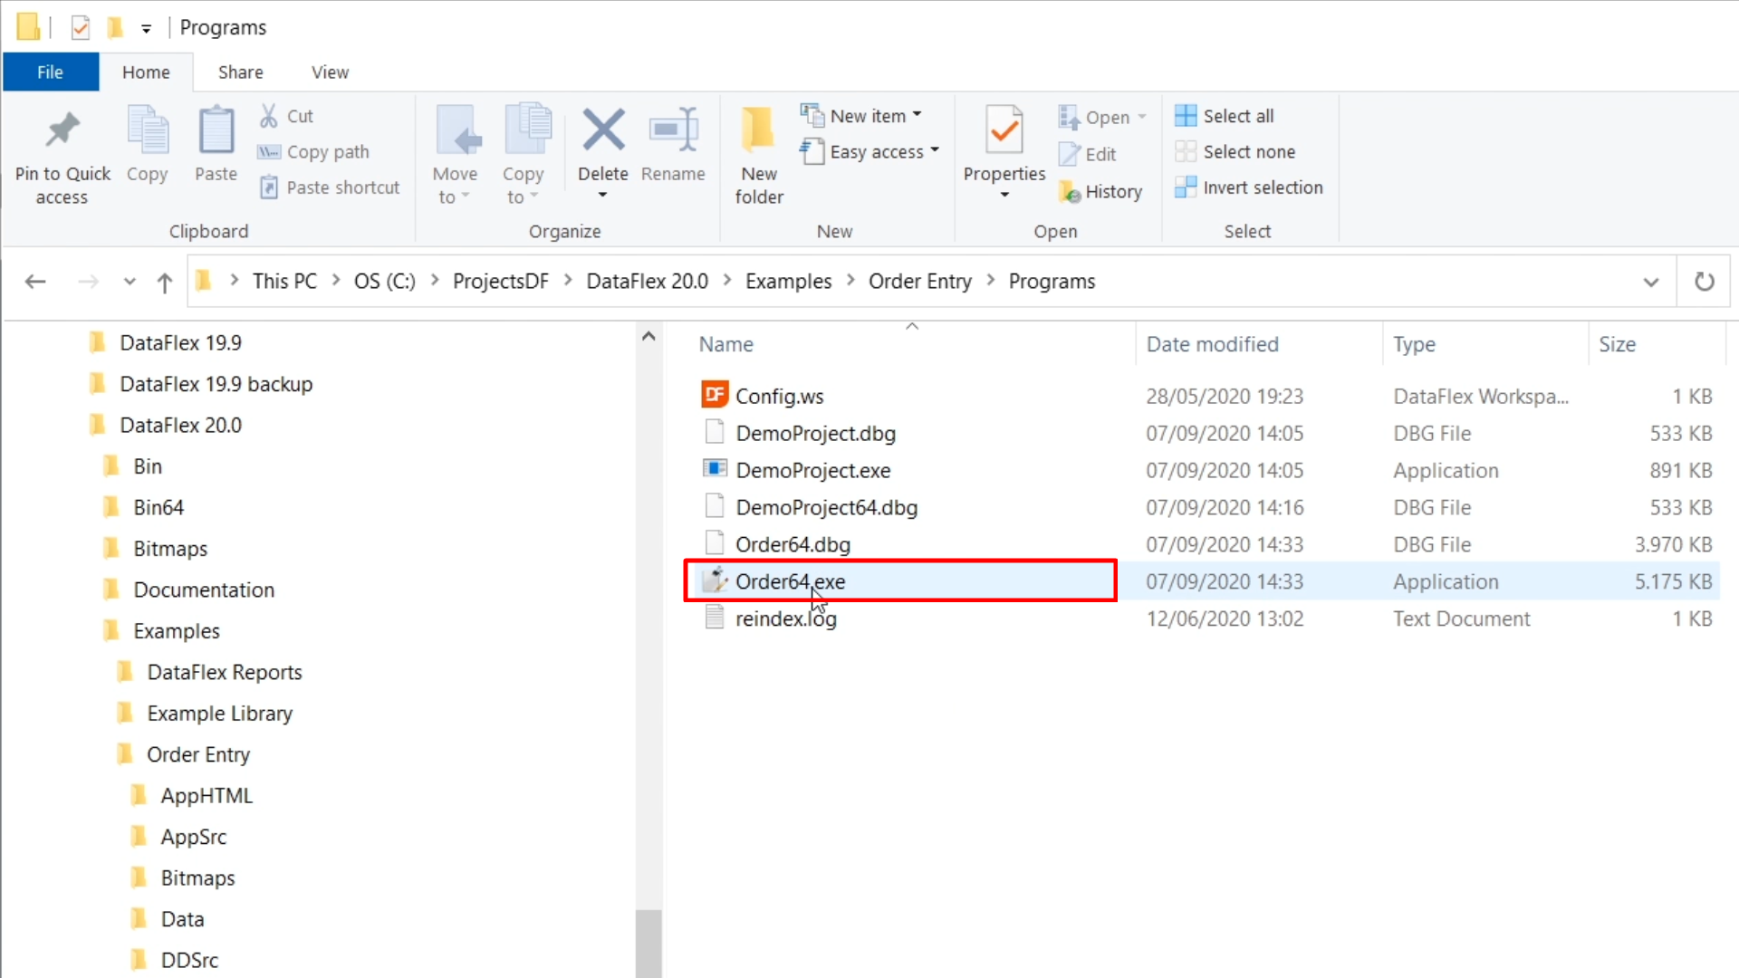Open the File menu tab

click(x=50, y=72)
